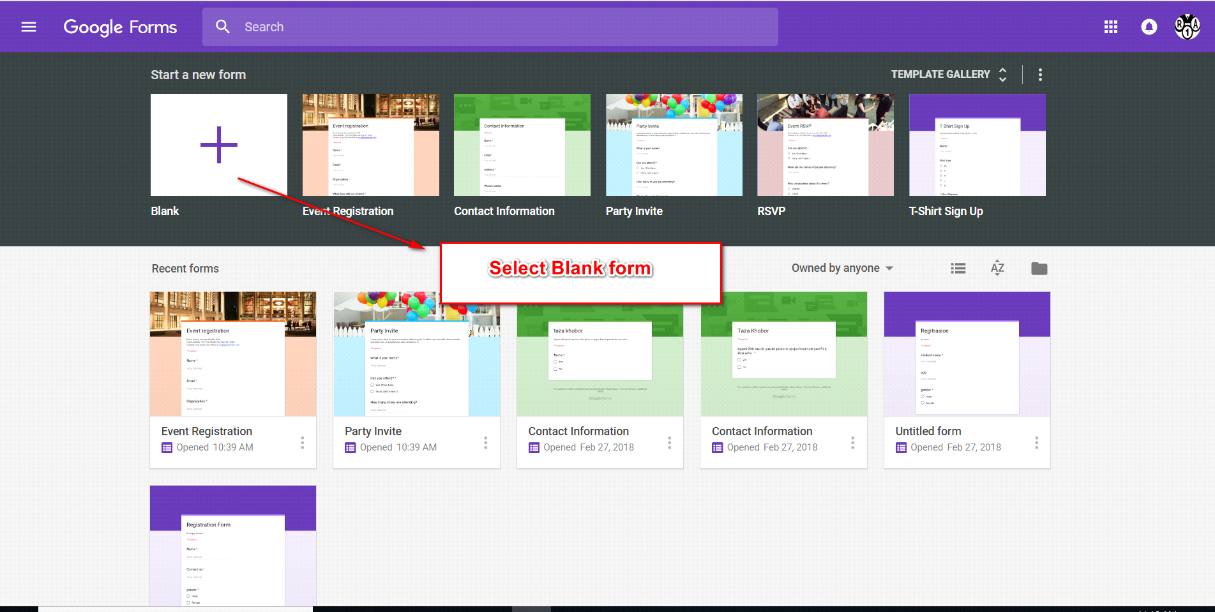This screenshot has width=1215, height=612.
Task: Open more options for Party Invite form
Action: tap(486, 442)
